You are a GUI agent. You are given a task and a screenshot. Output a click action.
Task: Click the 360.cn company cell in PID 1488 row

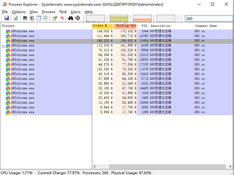coord(199,98)
